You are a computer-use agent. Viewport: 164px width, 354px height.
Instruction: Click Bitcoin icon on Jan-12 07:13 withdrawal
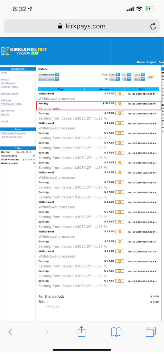pyautogui.click(x=120, y=251)
